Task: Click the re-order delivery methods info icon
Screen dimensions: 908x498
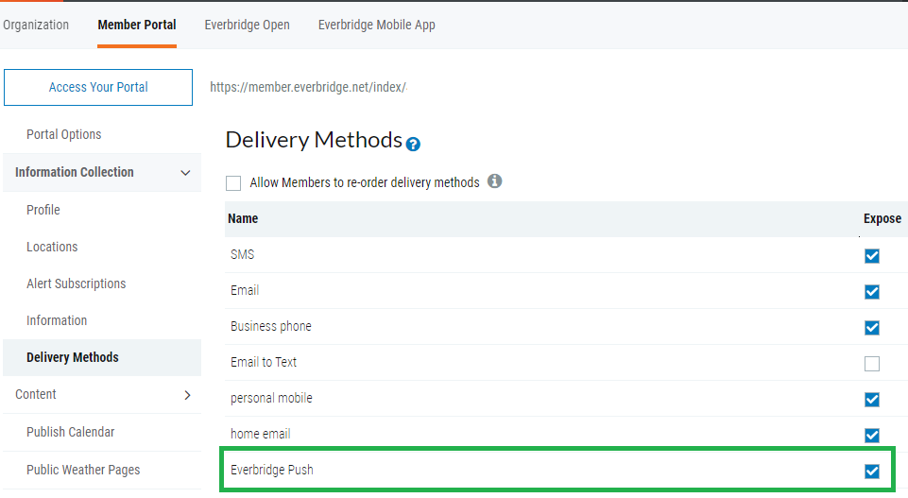Action: (x=494, y=181)
